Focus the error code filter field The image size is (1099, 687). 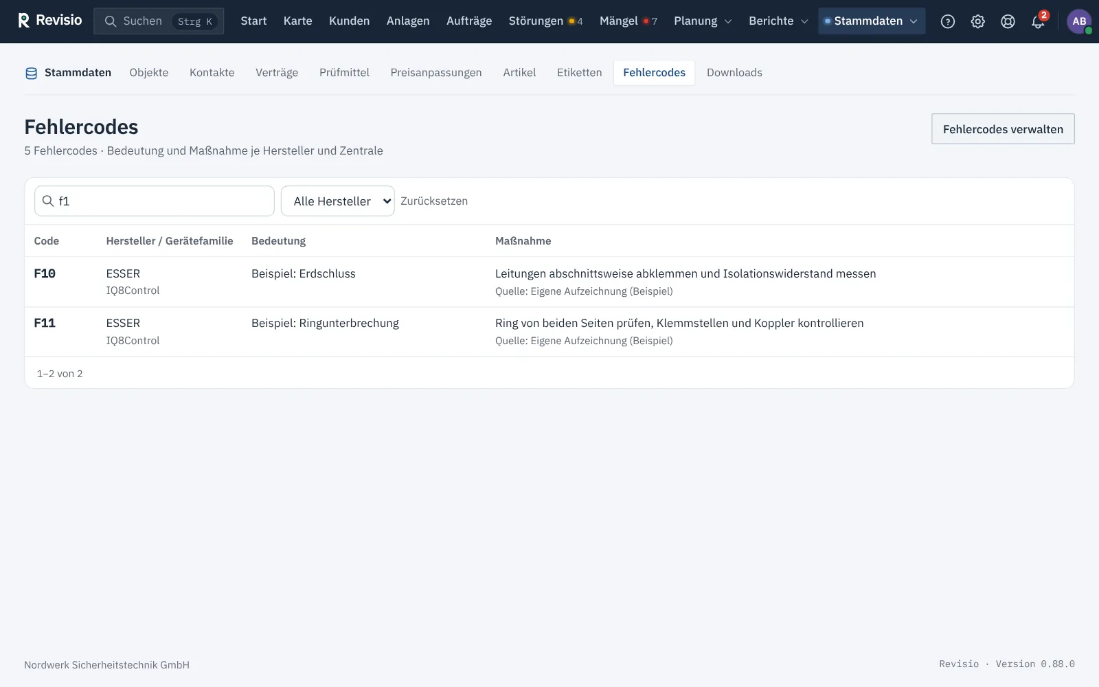pyautogui.click(x=155, y=201)
